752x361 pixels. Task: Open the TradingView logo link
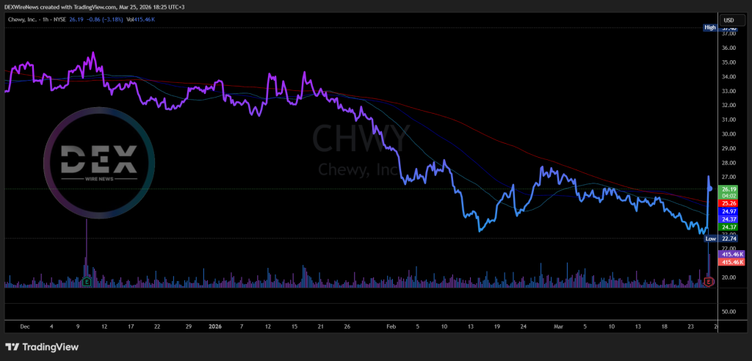click(x=42, y=347)
